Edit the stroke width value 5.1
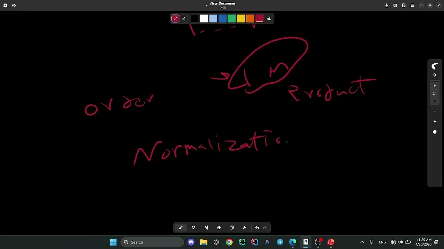The height and width of the screenshot is (249, 444). [435, 93]
